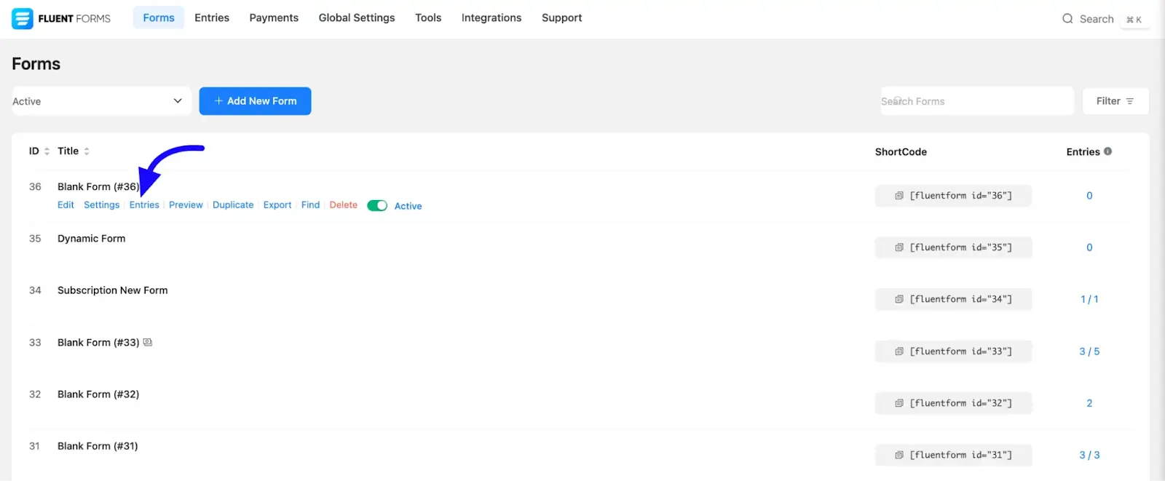Click entries count 1 / 1
Viewport: 1165px width, 481px height.
1089,299
